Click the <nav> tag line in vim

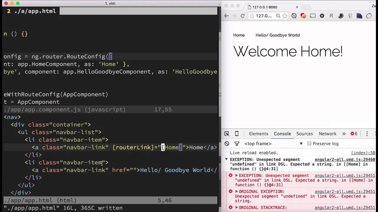coord(12,117)
